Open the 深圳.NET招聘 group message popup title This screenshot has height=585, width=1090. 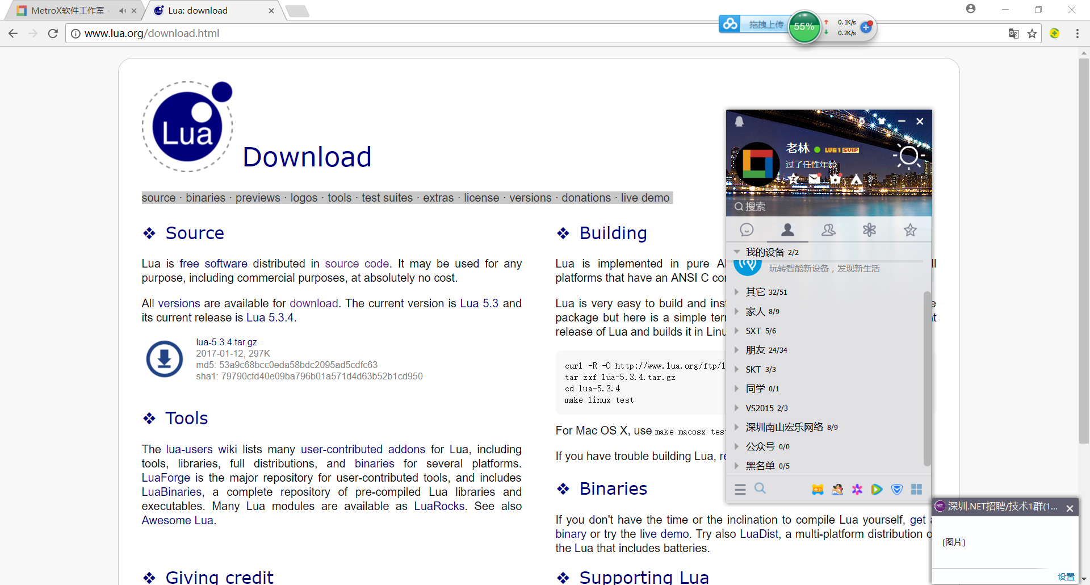click(x=1003, y=506)
